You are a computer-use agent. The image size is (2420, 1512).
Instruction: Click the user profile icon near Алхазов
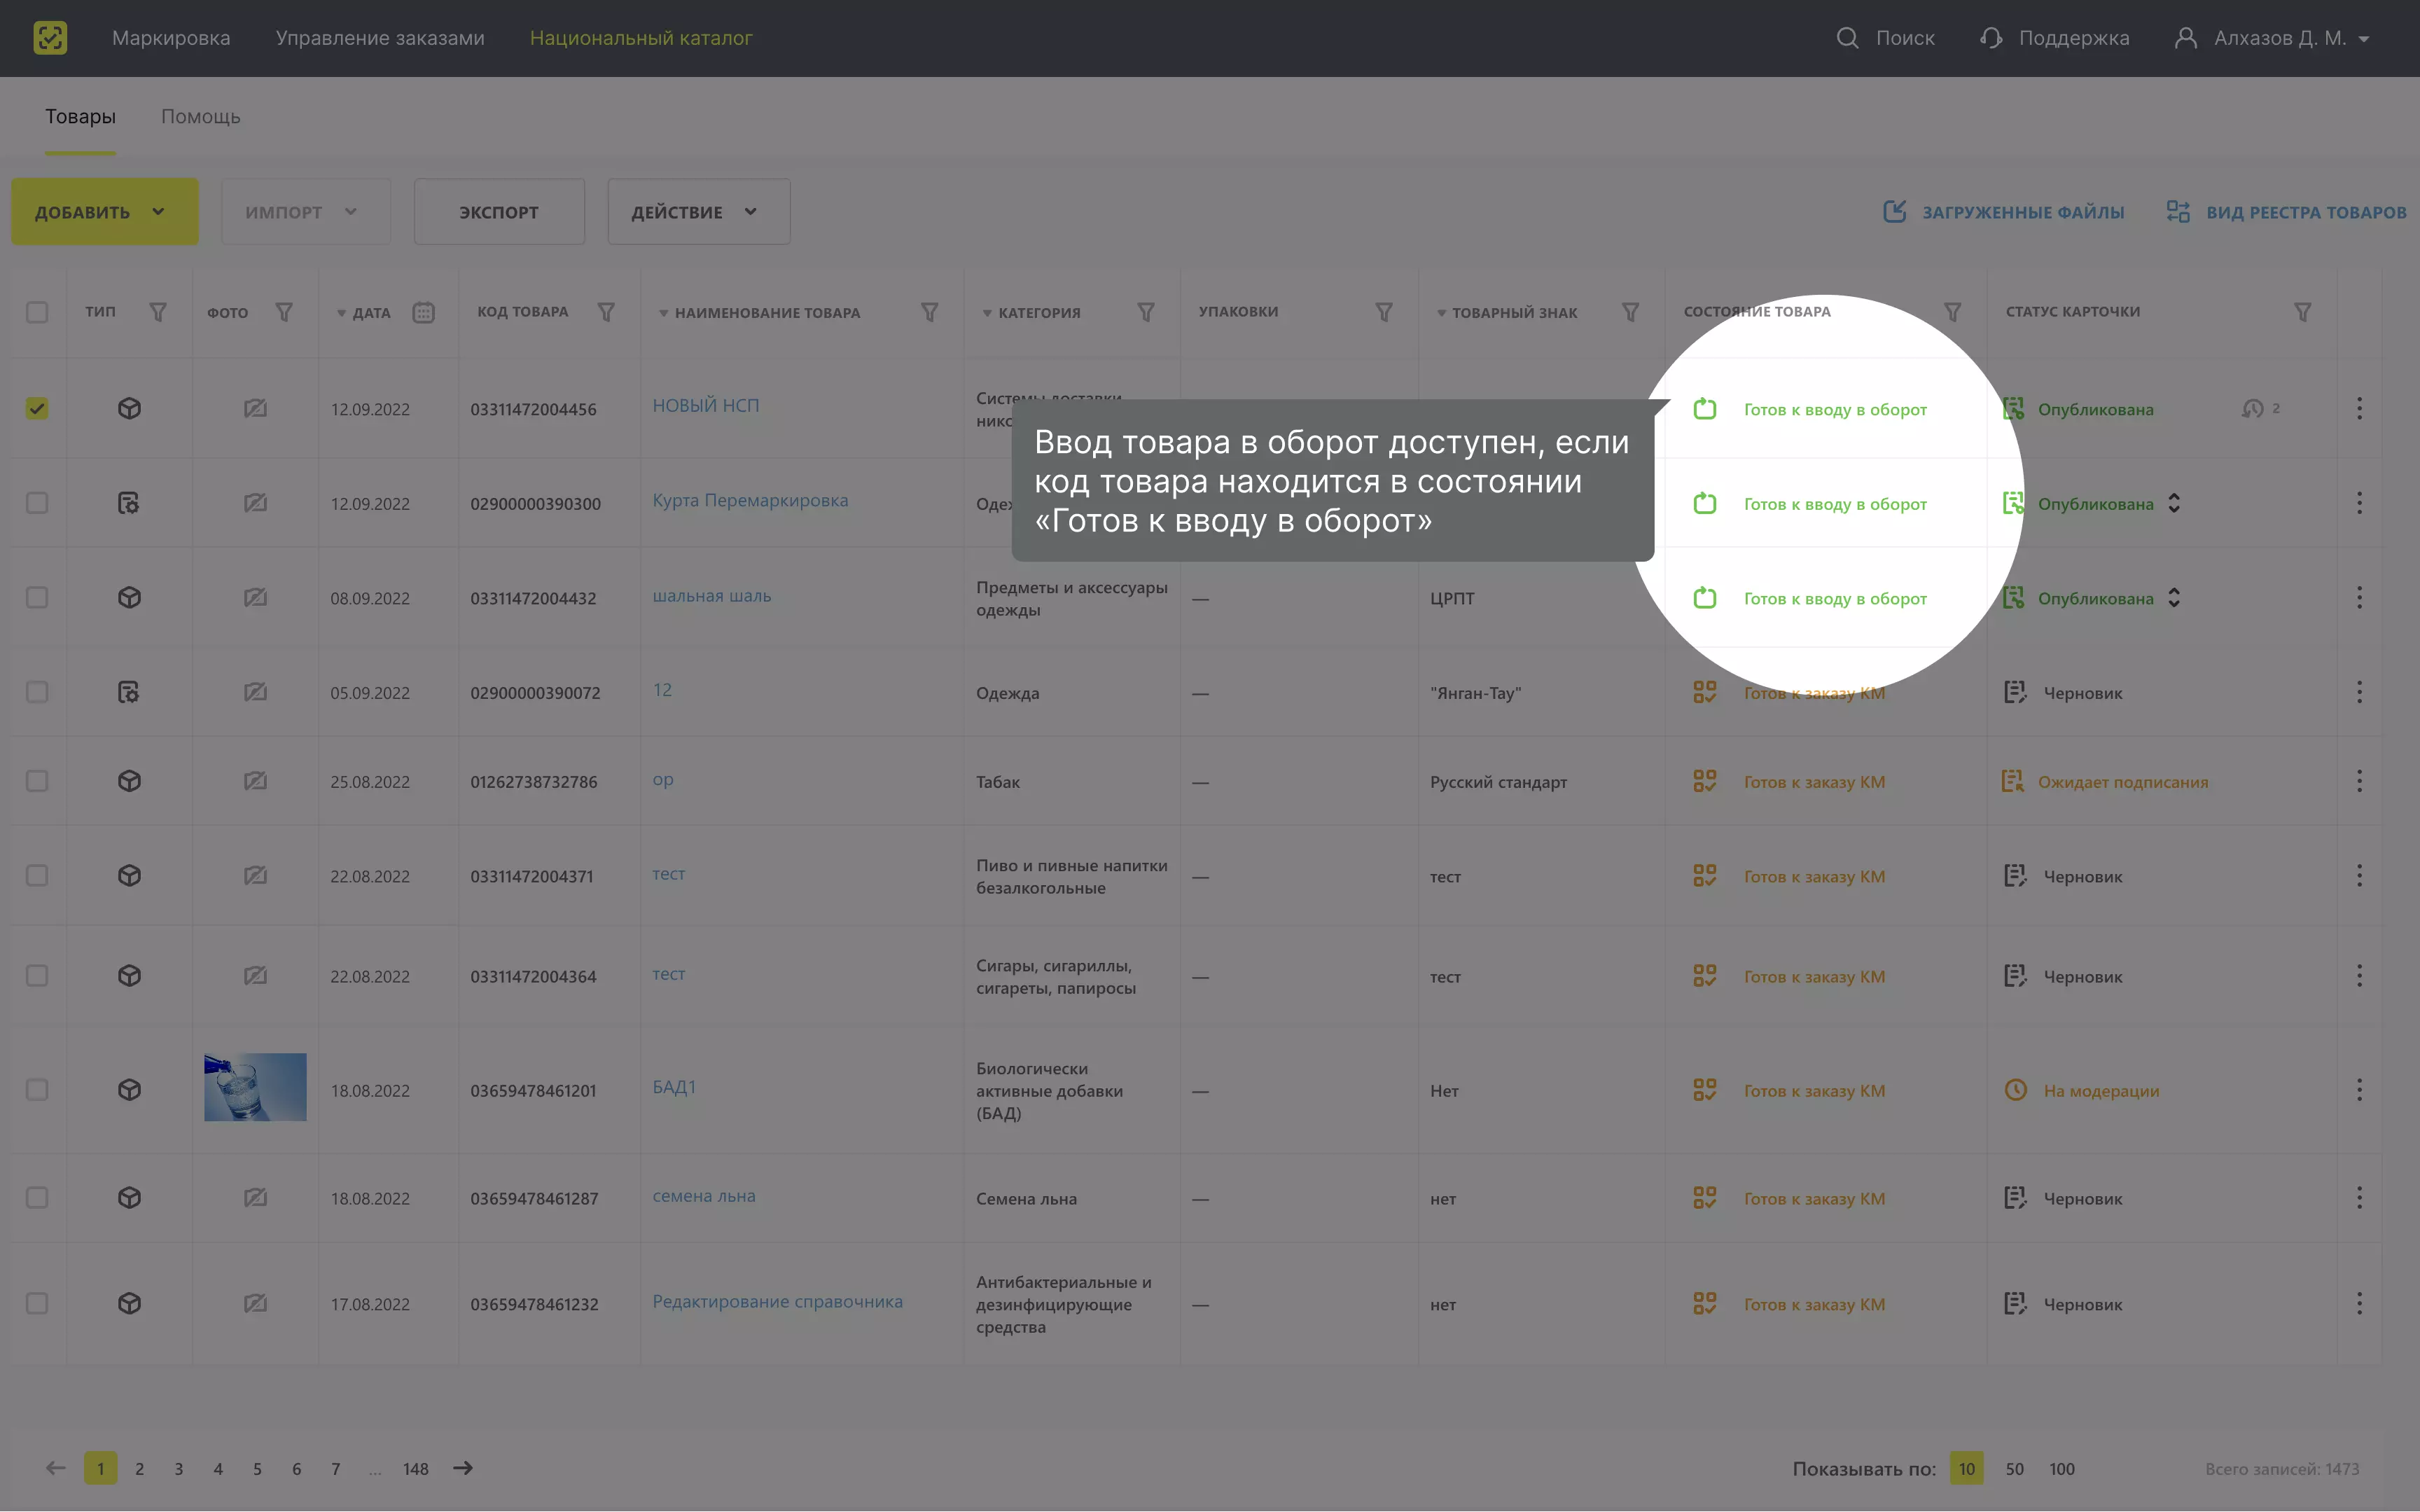click(2185, 38)
